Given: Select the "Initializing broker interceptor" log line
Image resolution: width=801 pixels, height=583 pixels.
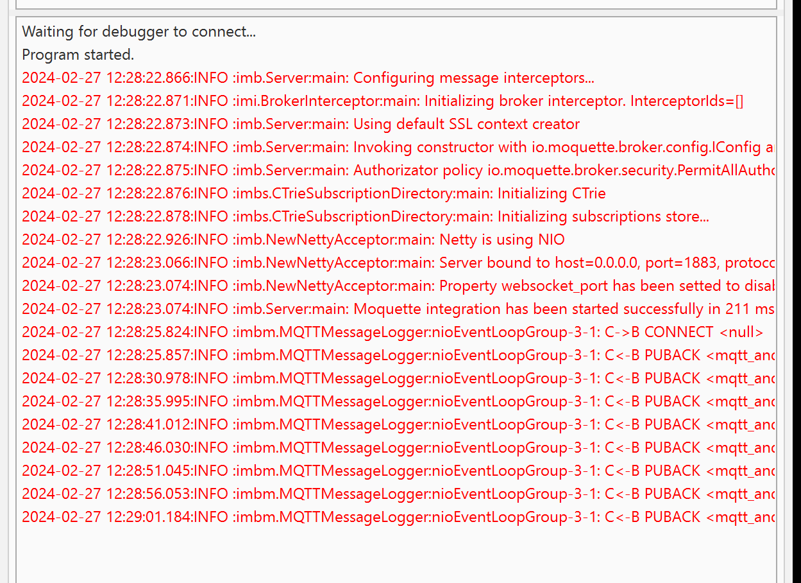Looking at the screenshot, I should pos(382,101).
